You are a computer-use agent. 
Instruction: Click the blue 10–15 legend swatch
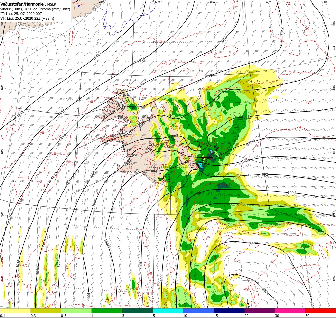click(199, 311)
